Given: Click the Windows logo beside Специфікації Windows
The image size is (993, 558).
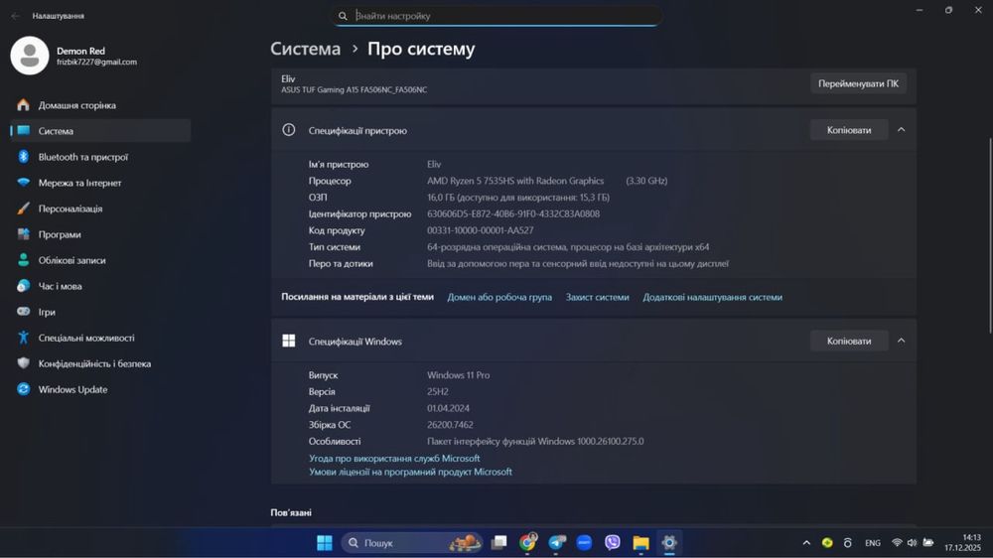Looking at the screenshot, I should point(289,341).
